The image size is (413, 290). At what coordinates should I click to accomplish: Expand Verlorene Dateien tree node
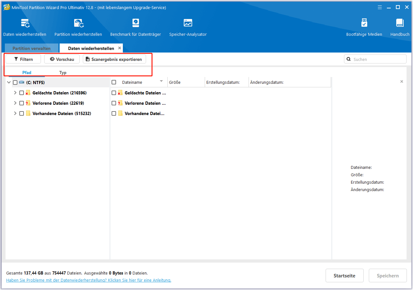[15, 103]
